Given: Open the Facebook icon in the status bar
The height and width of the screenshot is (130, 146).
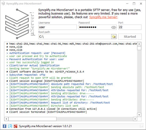Looking at the screenshot, I should [5, 126].
